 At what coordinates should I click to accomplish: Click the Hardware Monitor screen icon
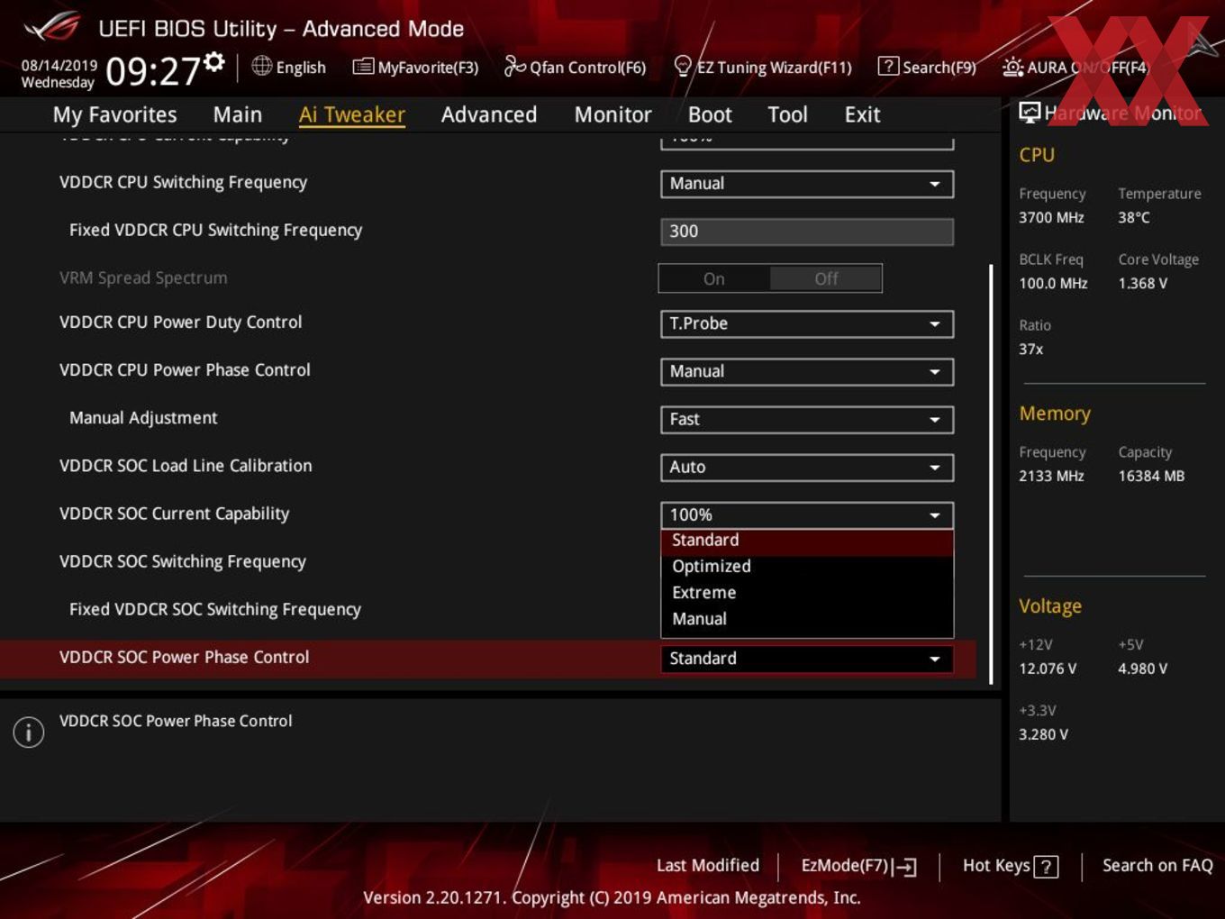point(1030,112)
